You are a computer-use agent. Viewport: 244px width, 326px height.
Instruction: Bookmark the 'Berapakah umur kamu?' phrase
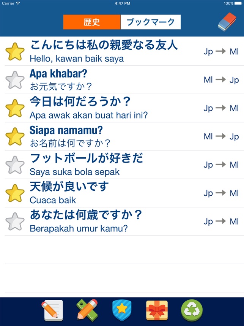coord(15,221)
